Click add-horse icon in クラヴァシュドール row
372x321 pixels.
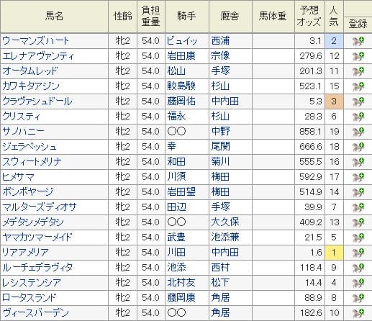tap(358, 101)
